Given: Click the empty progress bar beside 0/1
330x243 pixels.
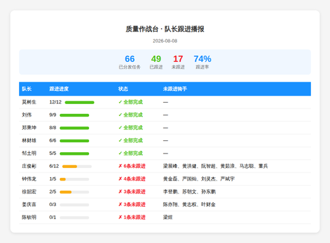Looking at the screenshot, I should click(x=75, y=218).
